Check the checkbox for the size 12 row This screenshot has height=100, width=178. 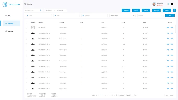click(26, 33)
